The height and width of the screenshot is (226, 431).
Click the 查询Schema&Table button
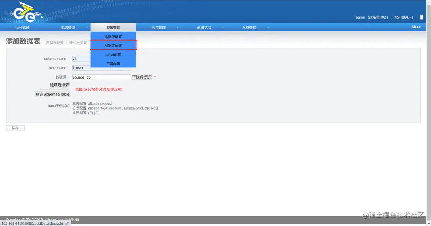(52, 94)
